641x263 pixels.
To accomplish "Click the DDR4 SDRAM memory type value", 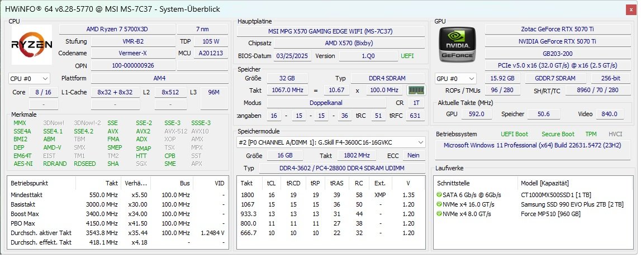I will (x=387, y=78).
